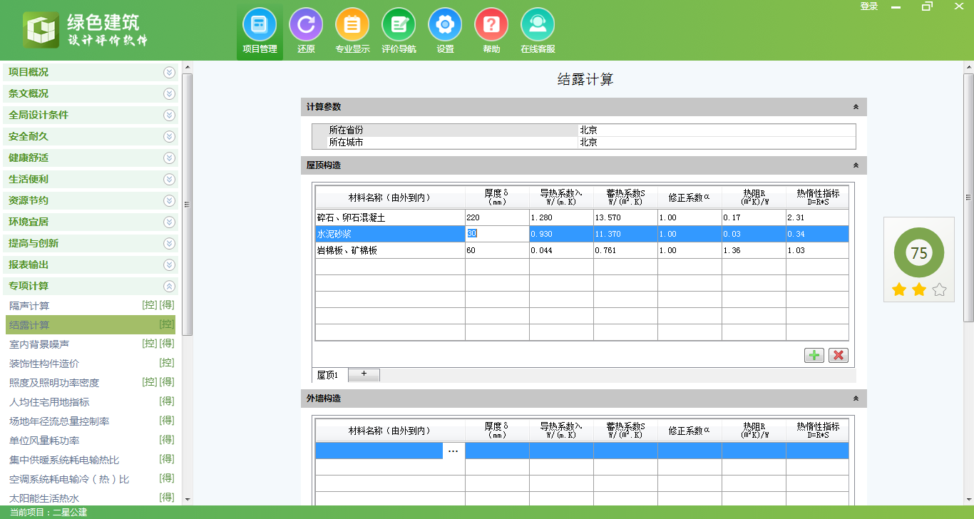Click the empty third star rating
The width and height of the screenshot is (974, 519).
tap(939, 289)
